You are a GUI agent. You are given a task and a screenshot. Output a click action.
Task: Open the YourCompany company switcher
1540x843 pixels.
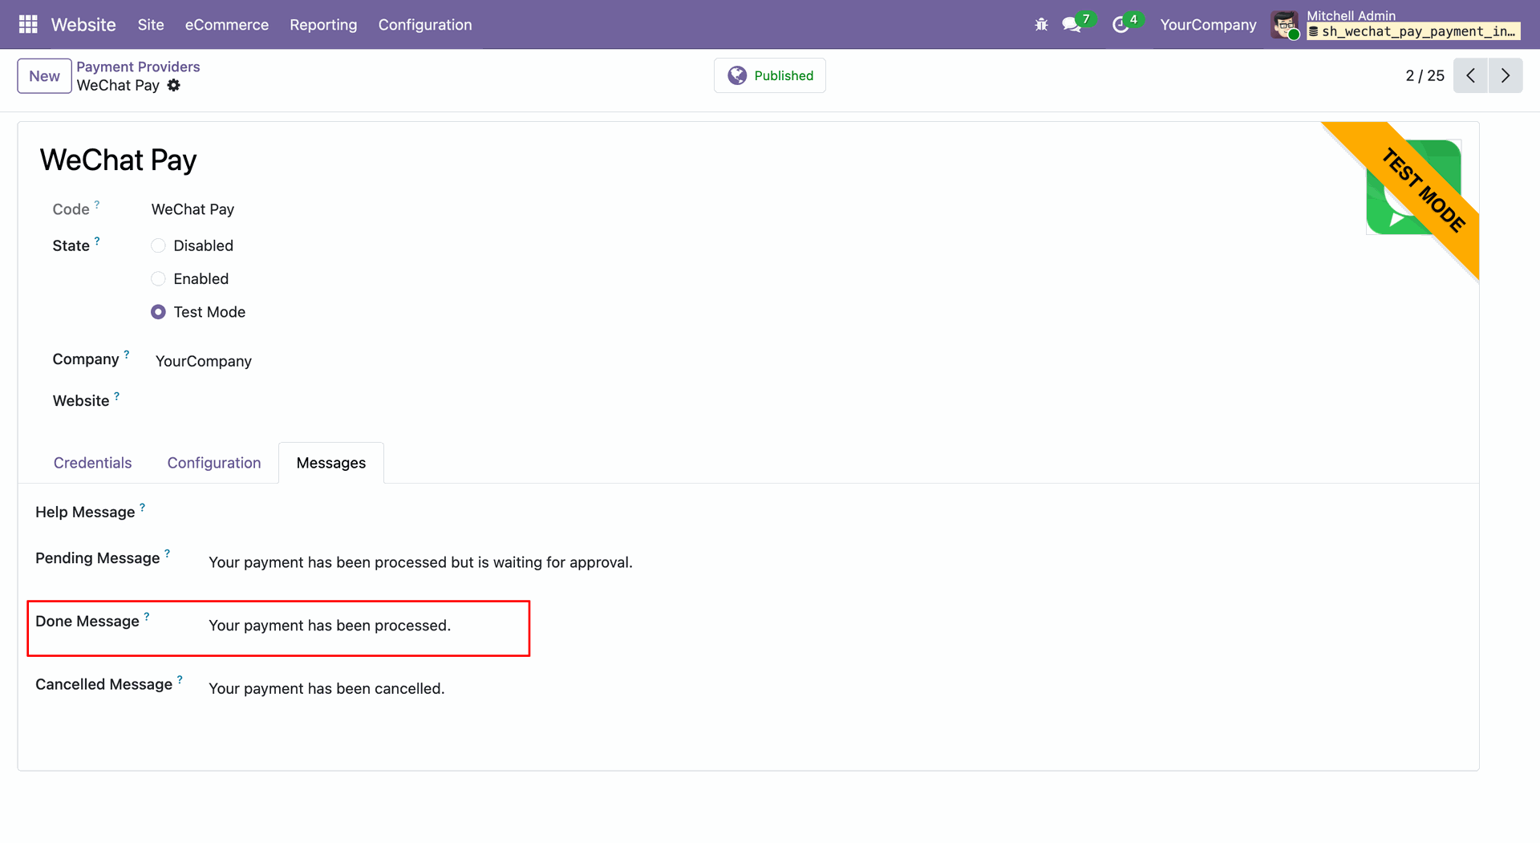pyautogui.click(x=1208, y=25)
